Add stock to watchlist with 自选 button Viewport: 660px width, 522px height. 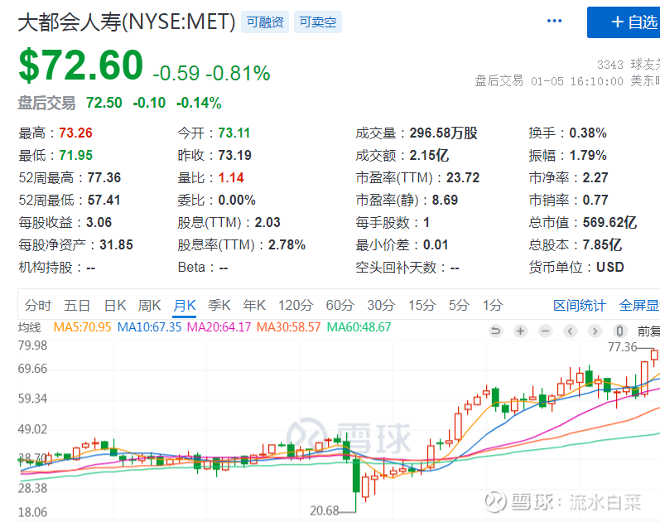point(624,22)
